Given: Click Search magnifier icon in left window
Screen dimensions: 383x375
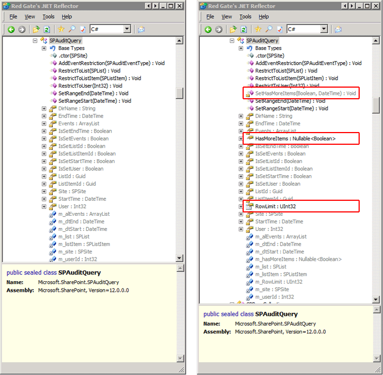Looking at the screenshot, I should pos(72,29).
